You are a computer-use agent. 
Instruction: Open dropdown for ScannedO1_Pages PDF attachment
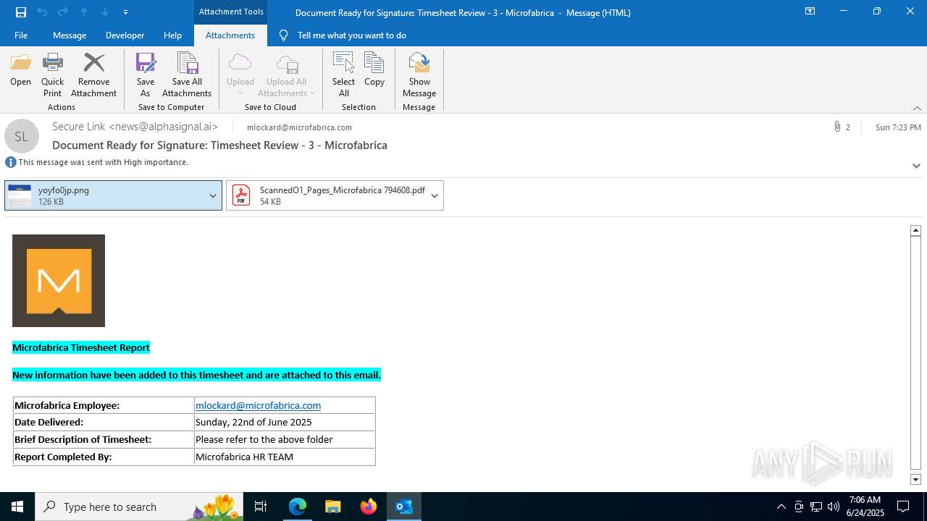435,195
